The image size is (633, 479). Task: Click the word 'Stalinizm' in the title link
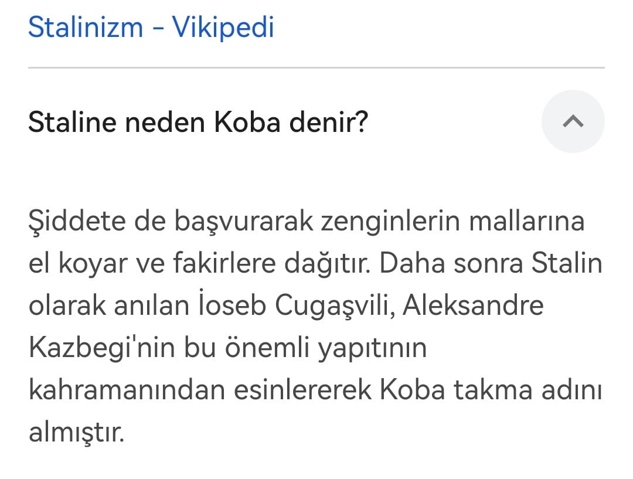[86, 28]
